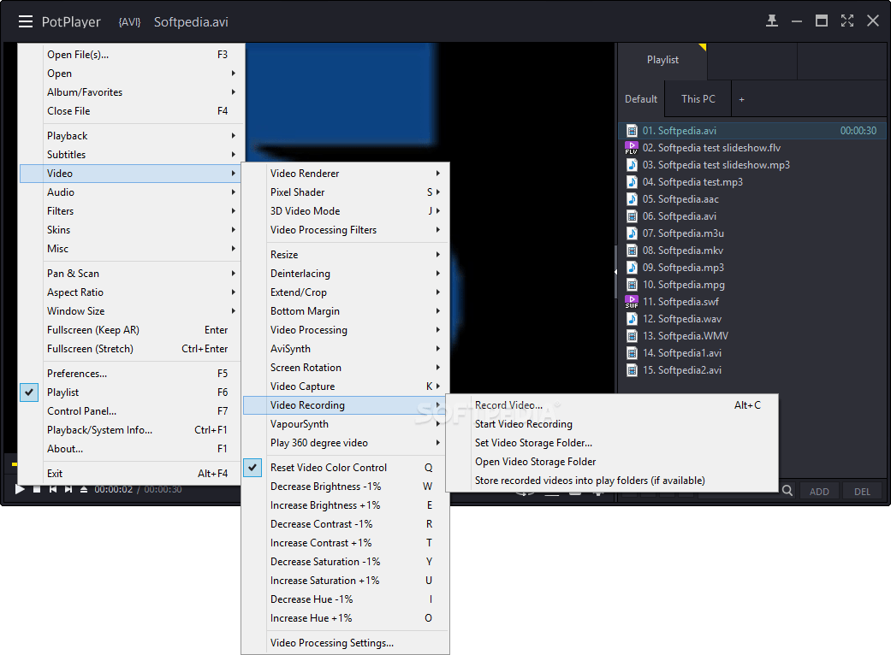
Task: Click the film icon for 10. Softpedia.mpg
Action: click(x=632, y=285)
